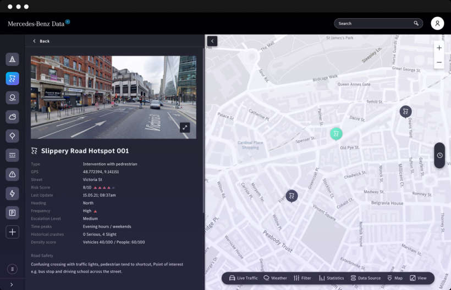Open Data Source in map toolbar
The height and width of the screenshot is (290, 451).
point(366,278)
